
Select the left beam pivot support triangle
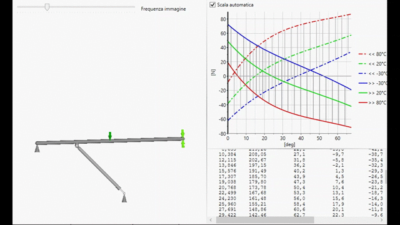[37, 149]
